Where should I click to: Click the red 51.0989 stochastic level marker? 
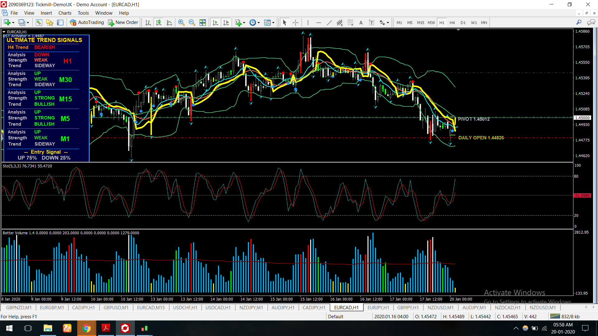582,195
